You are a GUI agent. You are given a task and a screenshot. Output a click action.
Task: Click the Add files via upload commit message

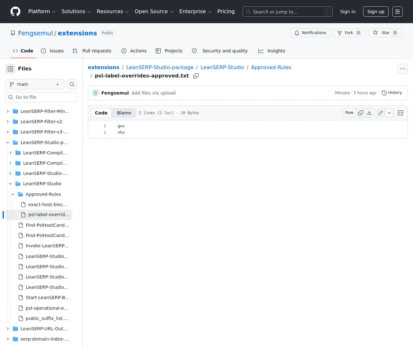[x=153, y=93]
